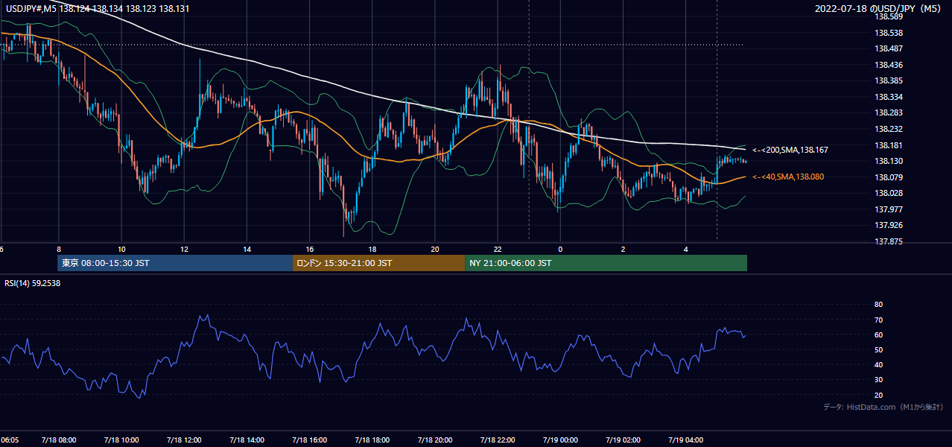Click RSI scale value 80
Screen dimensions: 952x447
pos(879,305)
